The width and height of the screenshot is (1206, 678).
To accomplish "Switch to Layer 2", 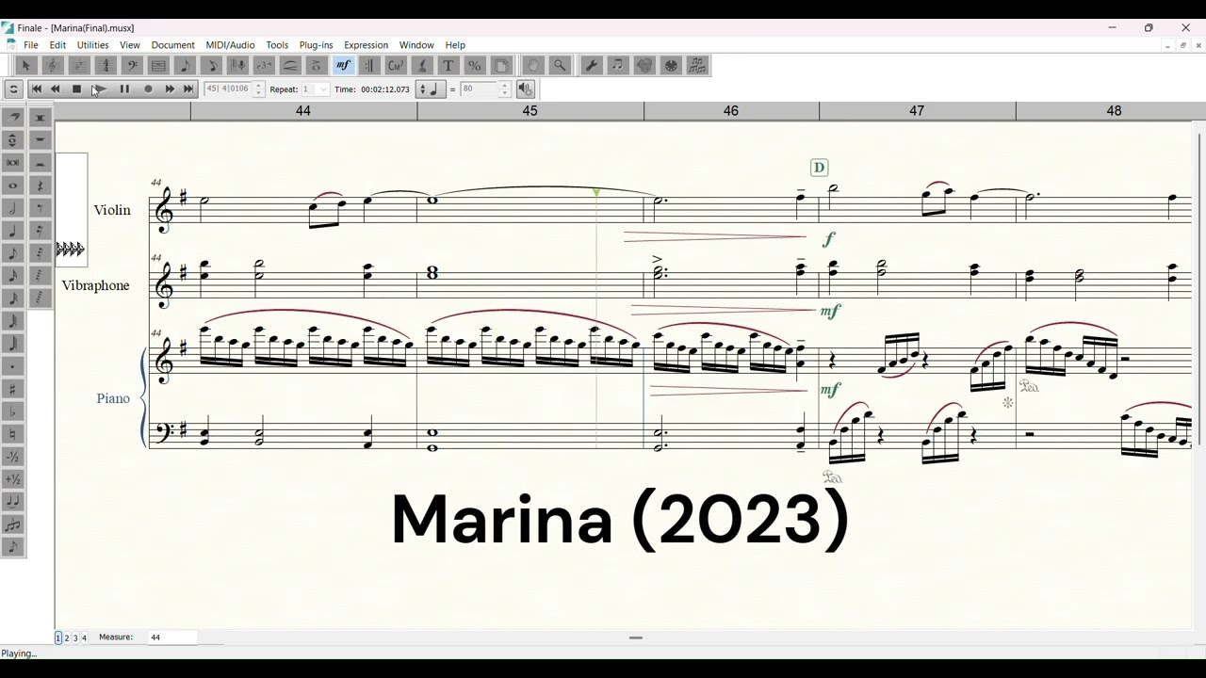I will pos(67,638).
